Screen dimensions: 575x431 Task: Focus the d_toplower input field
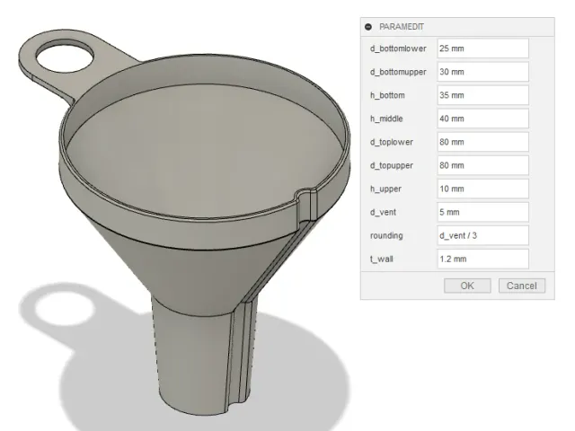[x=482, y=142]
